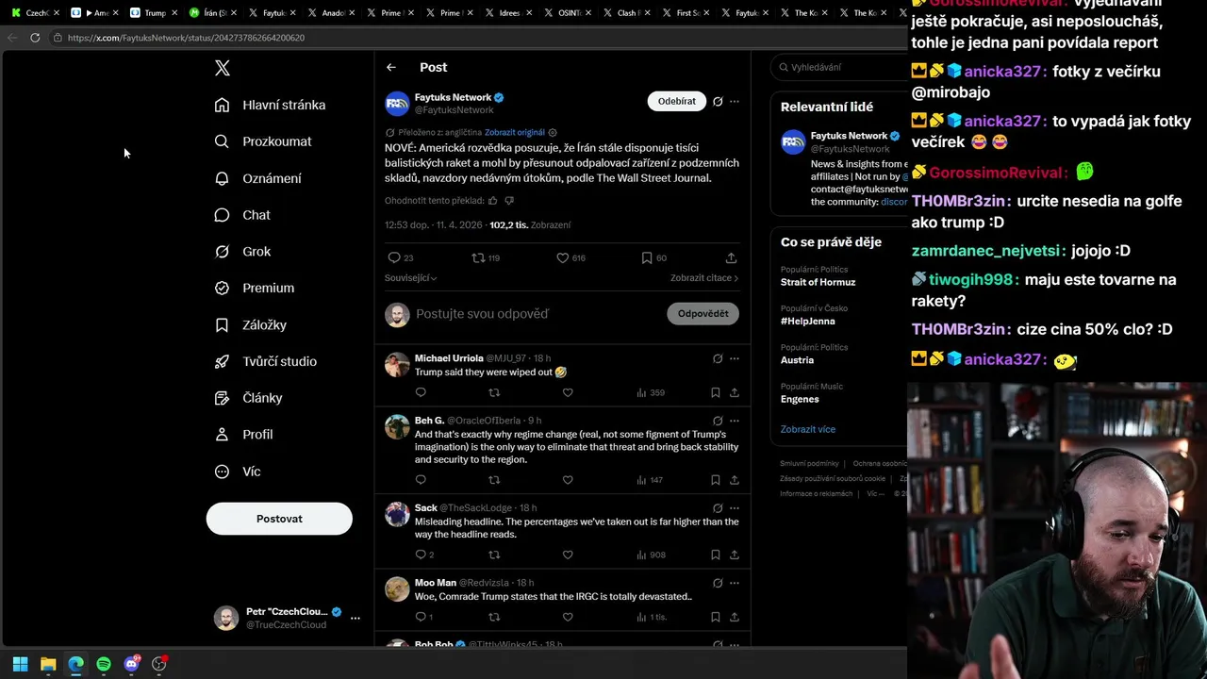Click browser address bar URL
This screenshot has height=679, width=1207.
coord(186,38)
